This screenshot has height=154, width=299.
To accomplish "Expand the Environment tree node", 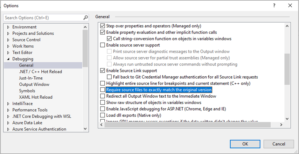I will point(8,27).
